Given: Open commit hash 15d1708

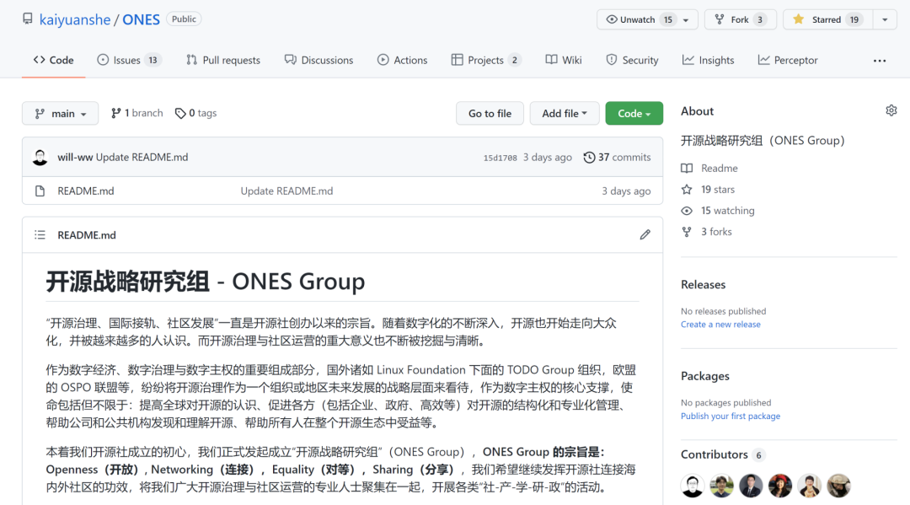Looking at the screenshot, I should [x=500, y=158].
